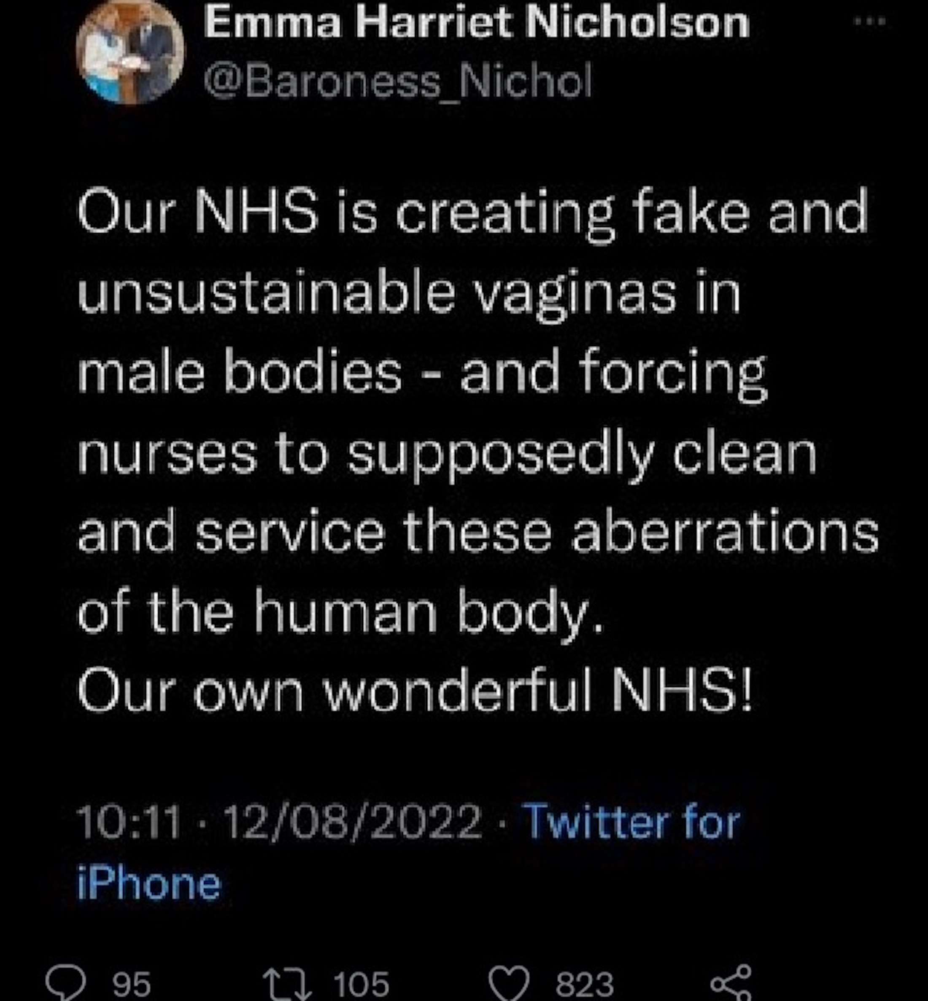Screen dimensions: 928x1001
Task: Click the display name Emma Harriet Nicholson
Action: coord(476,24)
